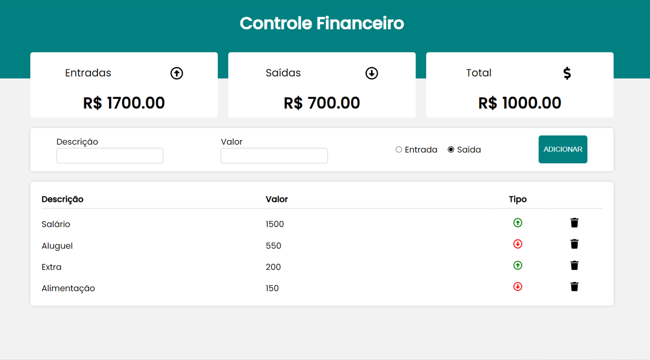Focus the Descrição text input field
Image resolution: width=650 pixels, height=360 pixels.
[110, 156]
